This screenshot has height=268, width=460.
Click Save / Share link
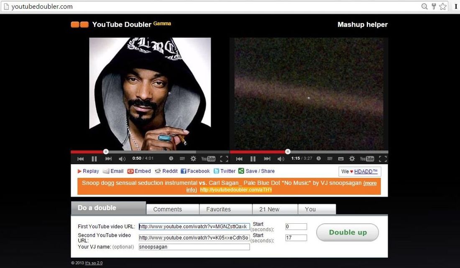pyautogui.click(x=256, y=171)
